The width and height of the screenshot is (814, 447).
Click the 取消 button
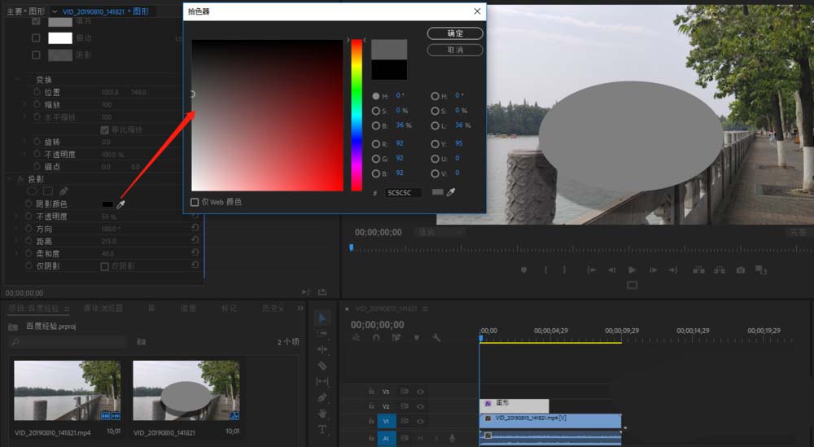coord(455,50)
